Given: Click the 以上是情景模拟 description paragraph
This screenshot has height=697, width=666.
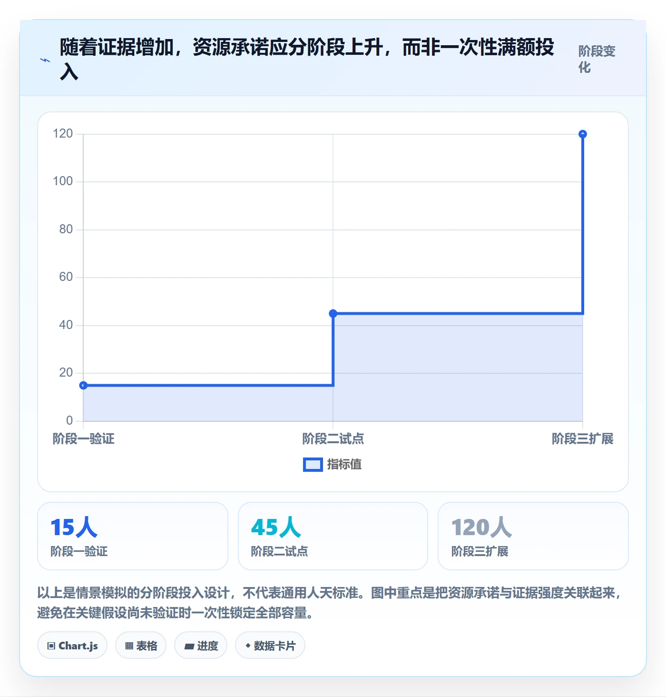Looking at the screenshot, I should click(x=330, y=603).
